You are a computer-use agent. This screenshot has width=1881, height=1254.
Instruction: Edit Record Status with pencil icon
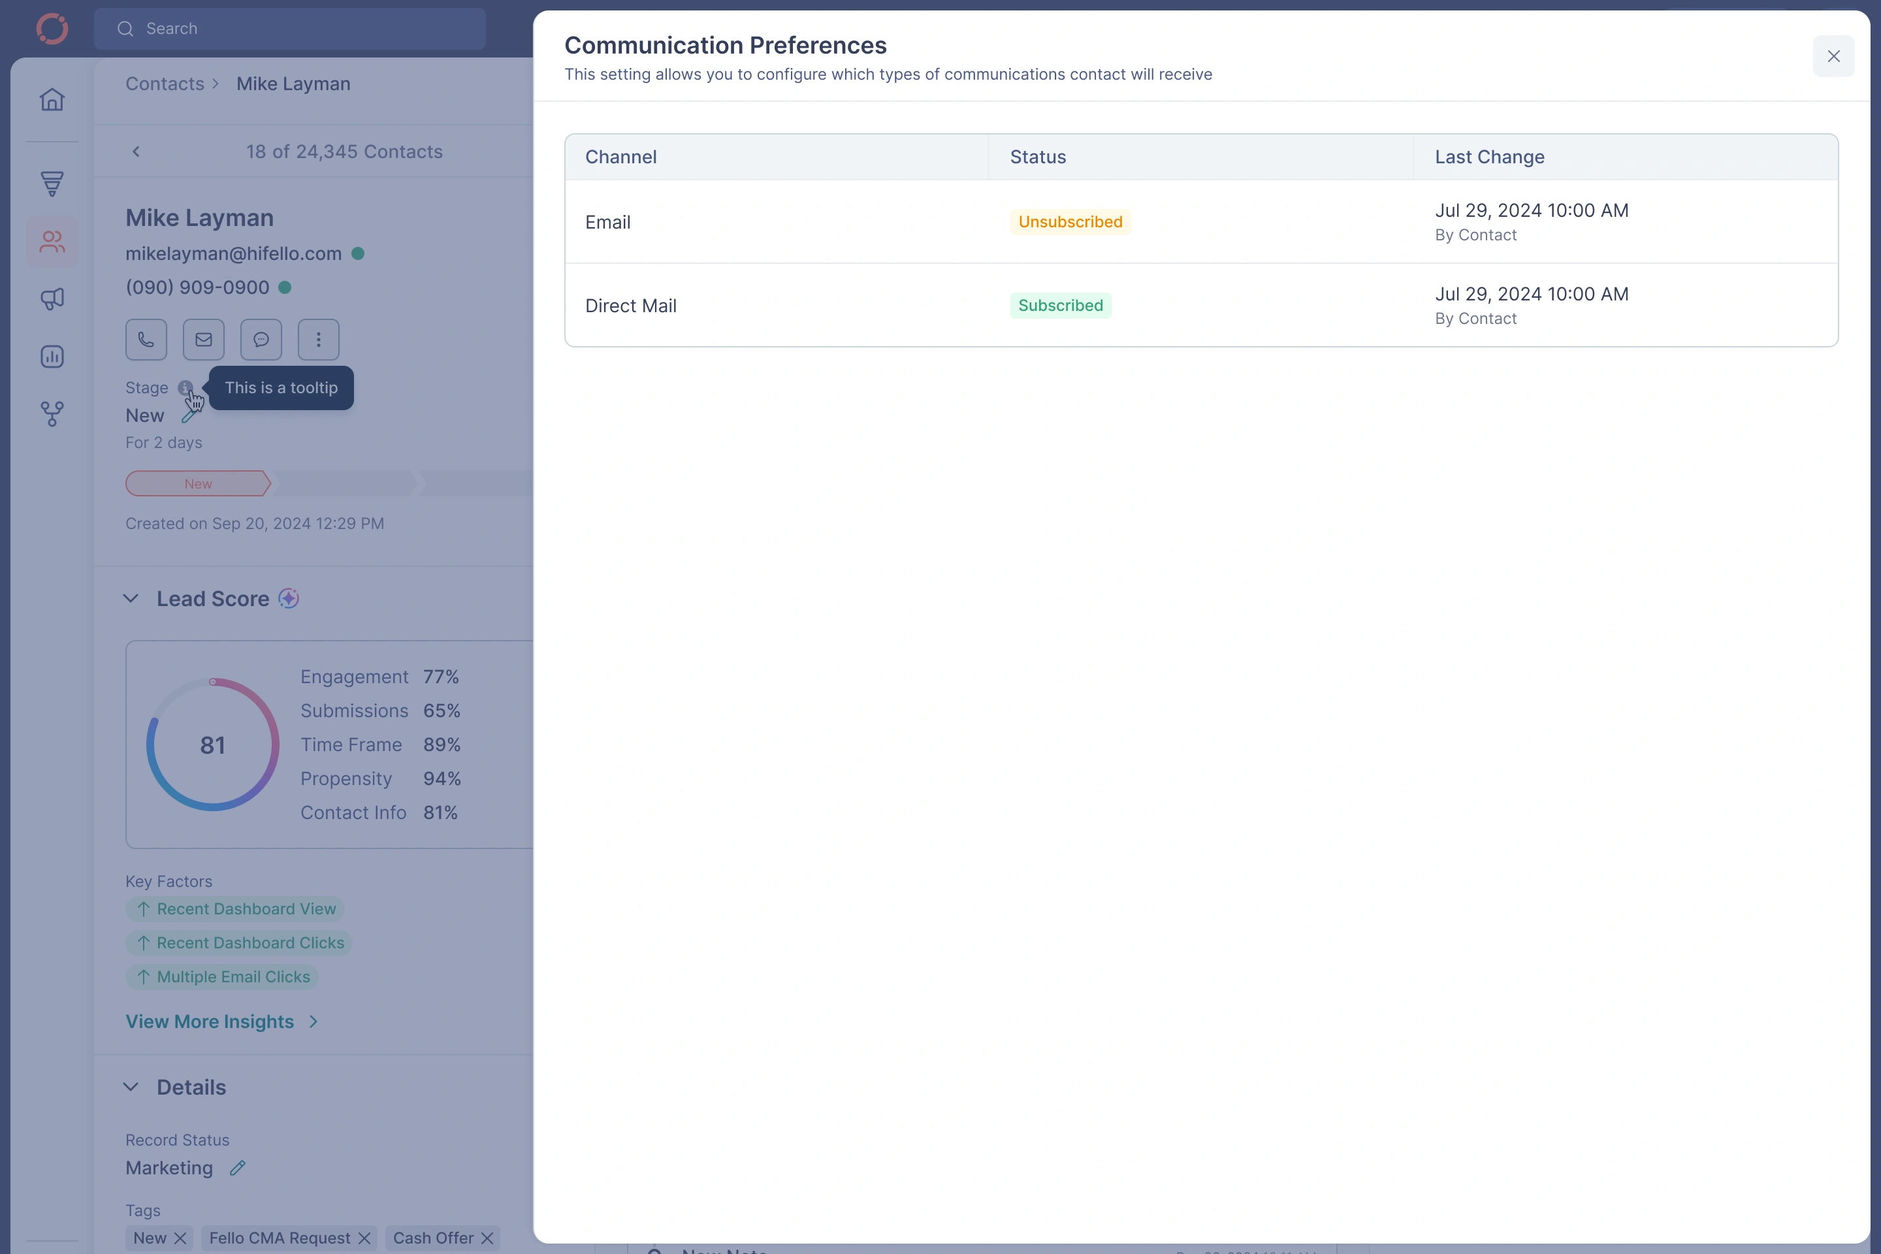coord(238,1168)
